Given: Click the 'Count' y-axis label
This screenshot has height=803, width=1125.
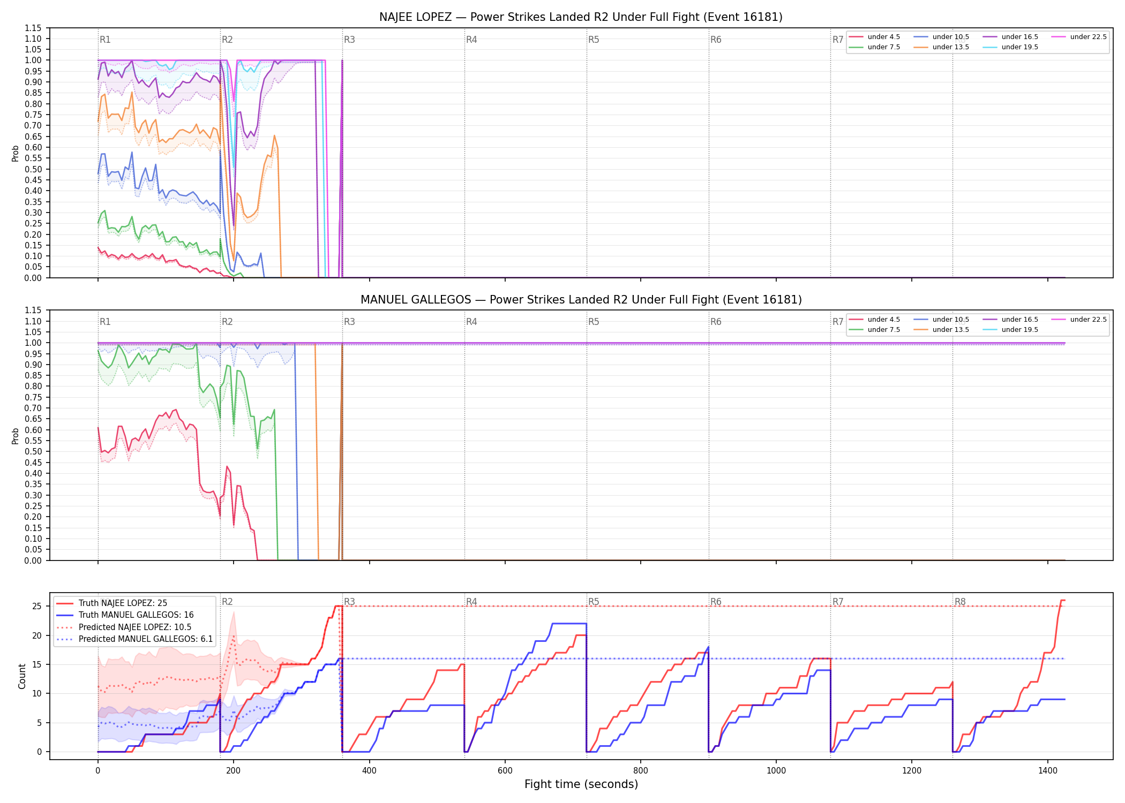Looking at the screenshot, I should click(x=22, y=677).
